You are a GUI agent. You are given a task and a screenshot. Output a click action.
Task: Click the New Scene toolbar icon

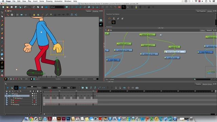point(3,7)
